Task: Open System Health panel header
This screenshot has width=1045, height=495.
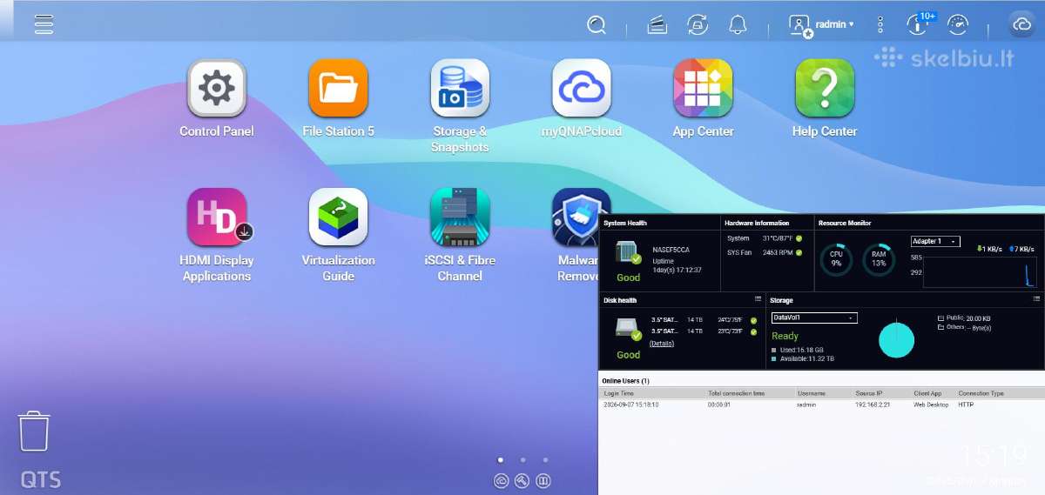Action: pos(625,224)
